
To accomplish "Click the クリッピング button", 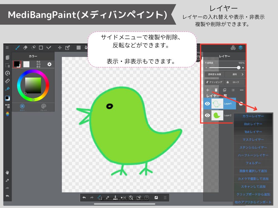I will pyautogui.click(x=214, y=82).
